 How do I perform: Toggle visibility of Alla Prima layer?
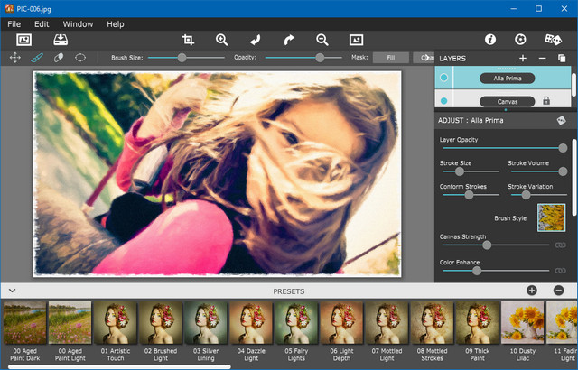point(443,79)
